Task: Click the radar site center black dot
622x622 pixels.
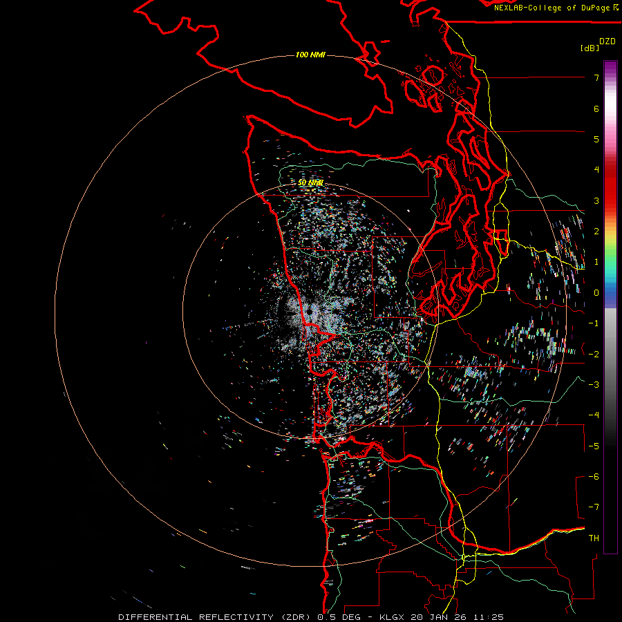Action: point(309,312)
